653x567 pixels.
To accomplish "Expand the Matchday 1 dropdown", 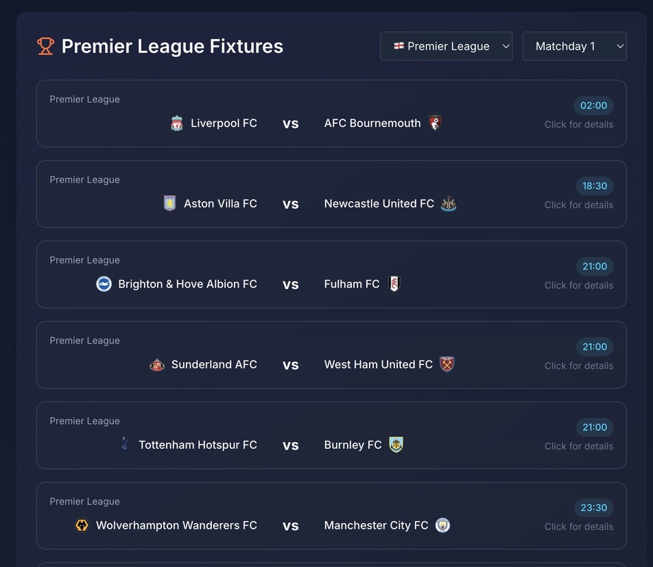I will [x=574, y=46].
